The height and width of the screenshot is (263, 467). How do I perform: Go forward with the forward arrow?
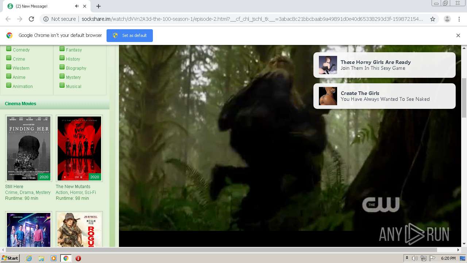point(20,19)
